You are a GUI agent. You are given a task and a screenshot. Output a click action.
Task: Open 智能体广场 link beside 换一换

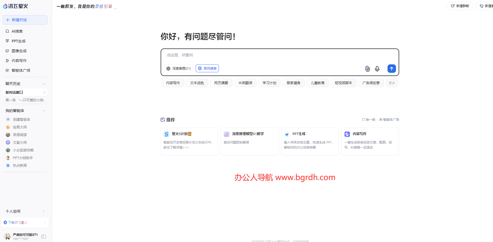pos(389,120)
